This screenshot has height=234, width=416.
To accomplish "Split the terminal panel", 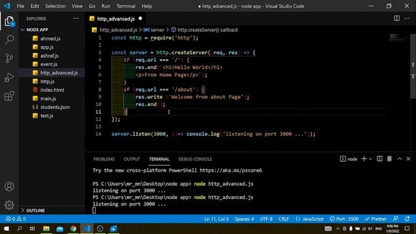I will (380, 159).
